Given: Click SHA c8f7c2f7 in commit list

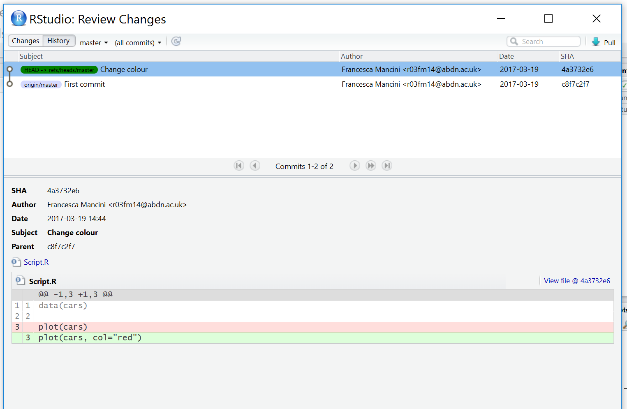Looking at the screenshot, I should pos(576,84).
